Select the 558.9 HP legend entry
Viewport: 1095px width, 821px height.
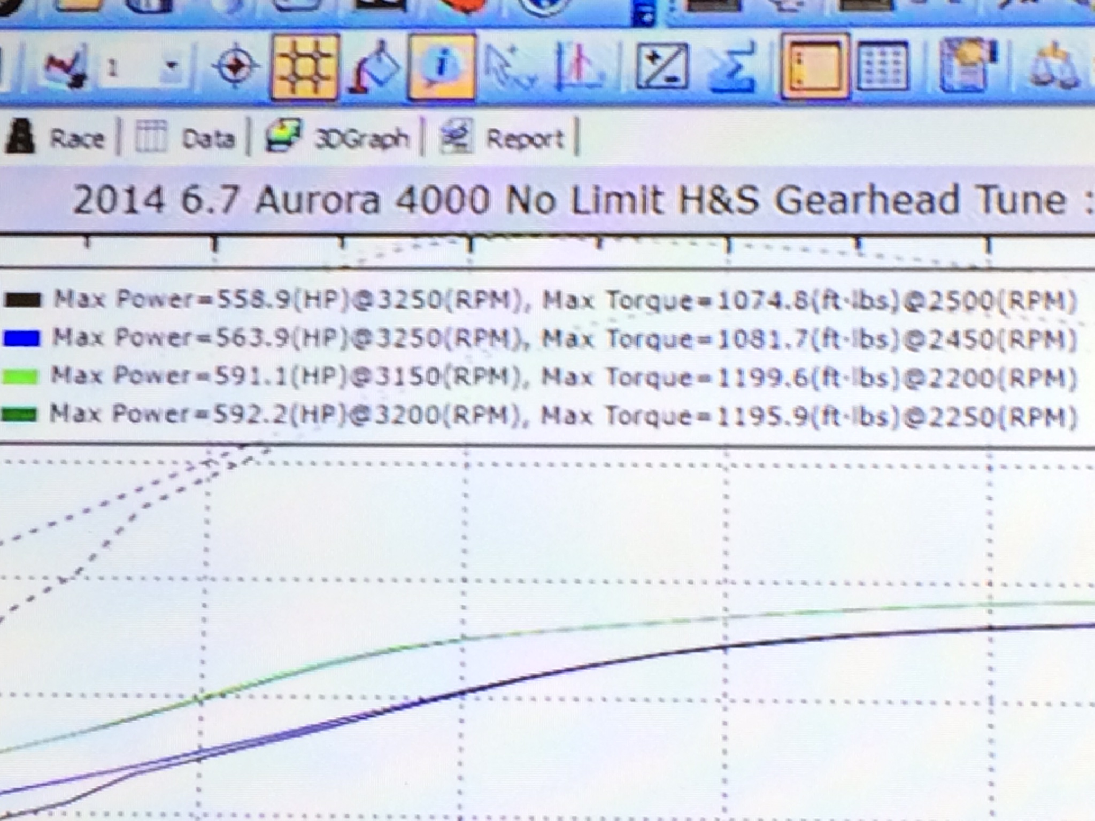pyautogui.click(x=540, y=300)
